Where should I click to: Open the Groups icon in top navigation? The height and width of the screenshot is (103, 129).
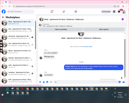click(76, 12)
